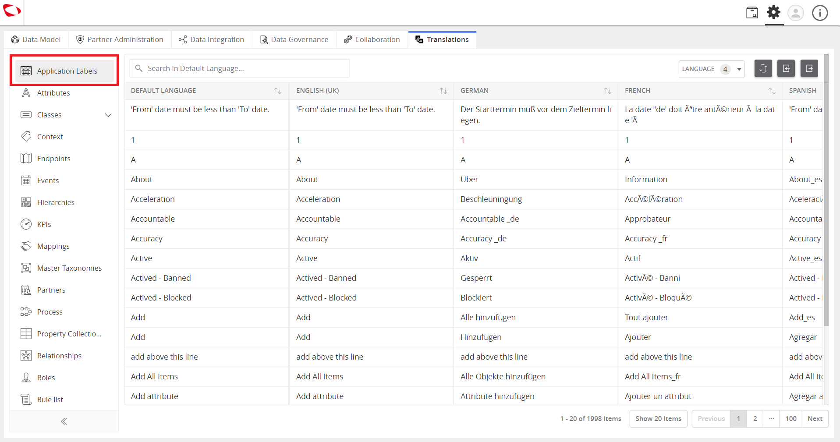Click the Relationships sidebar icon
The height and width of the screenshot is (442, 840).
pos(26,356)
